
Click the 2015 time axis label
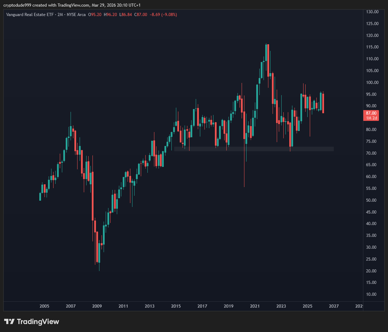pos(176,306)
